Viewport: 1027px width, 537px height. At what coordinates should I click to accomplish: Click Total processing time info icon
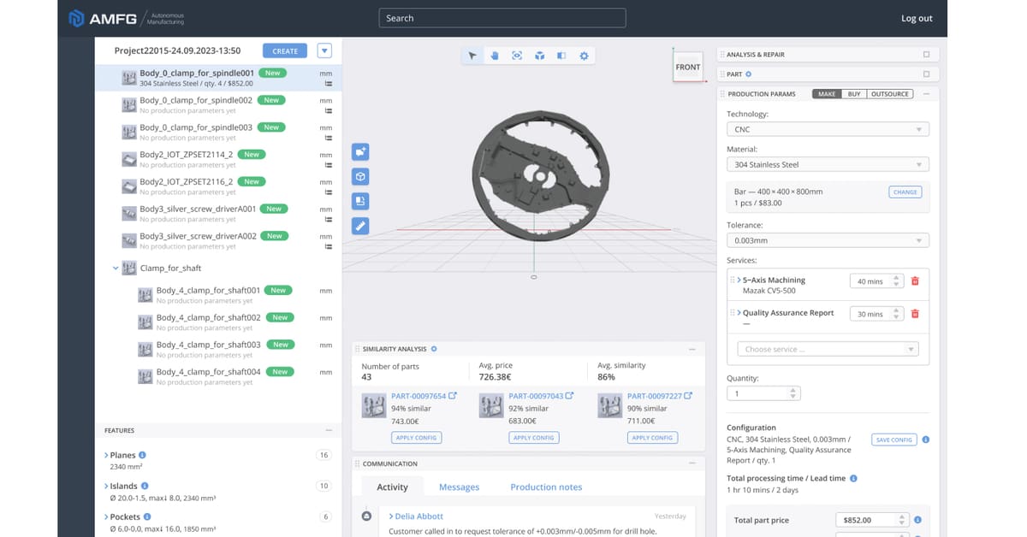click(x=853, y=479)
